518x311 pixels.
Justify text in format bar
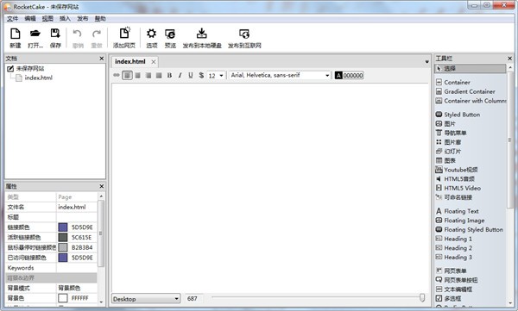point(159,75)
